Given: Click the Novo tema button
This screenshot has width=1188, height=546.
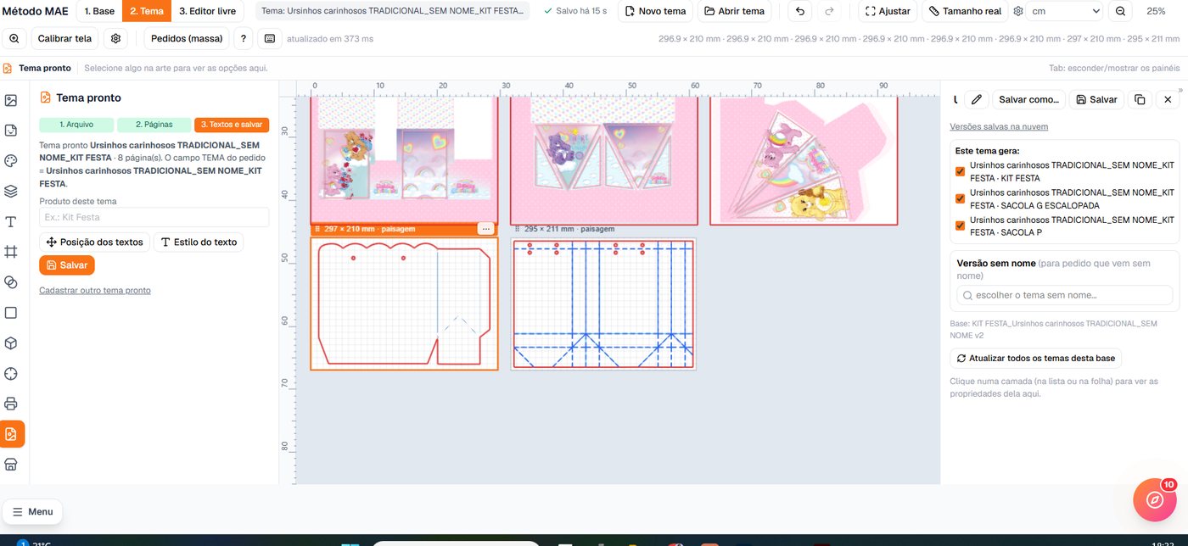Looking at the screenshot, I should pos(655,11).
